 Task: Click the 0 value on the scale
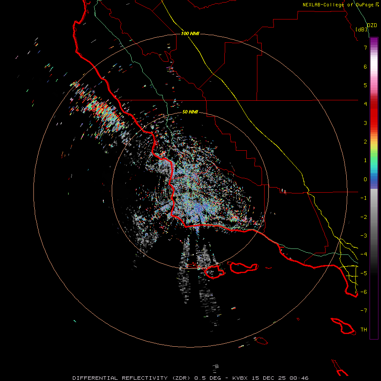tap(365, 179)
